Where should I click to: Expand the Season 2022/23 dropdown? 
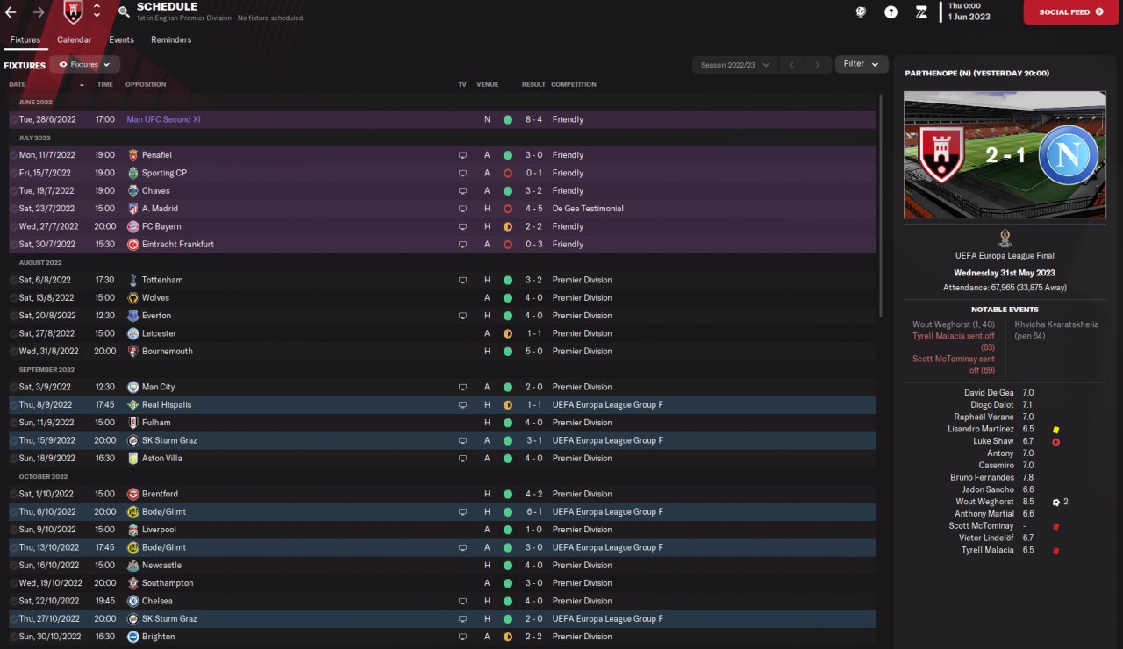coord(734,65)
